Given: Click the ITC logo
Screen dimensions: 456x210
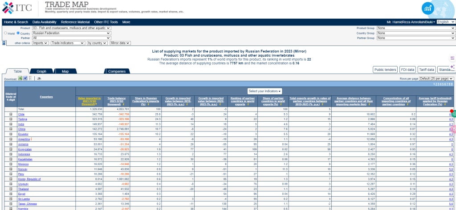Looking at the screenshot, I should coord(17,8).
